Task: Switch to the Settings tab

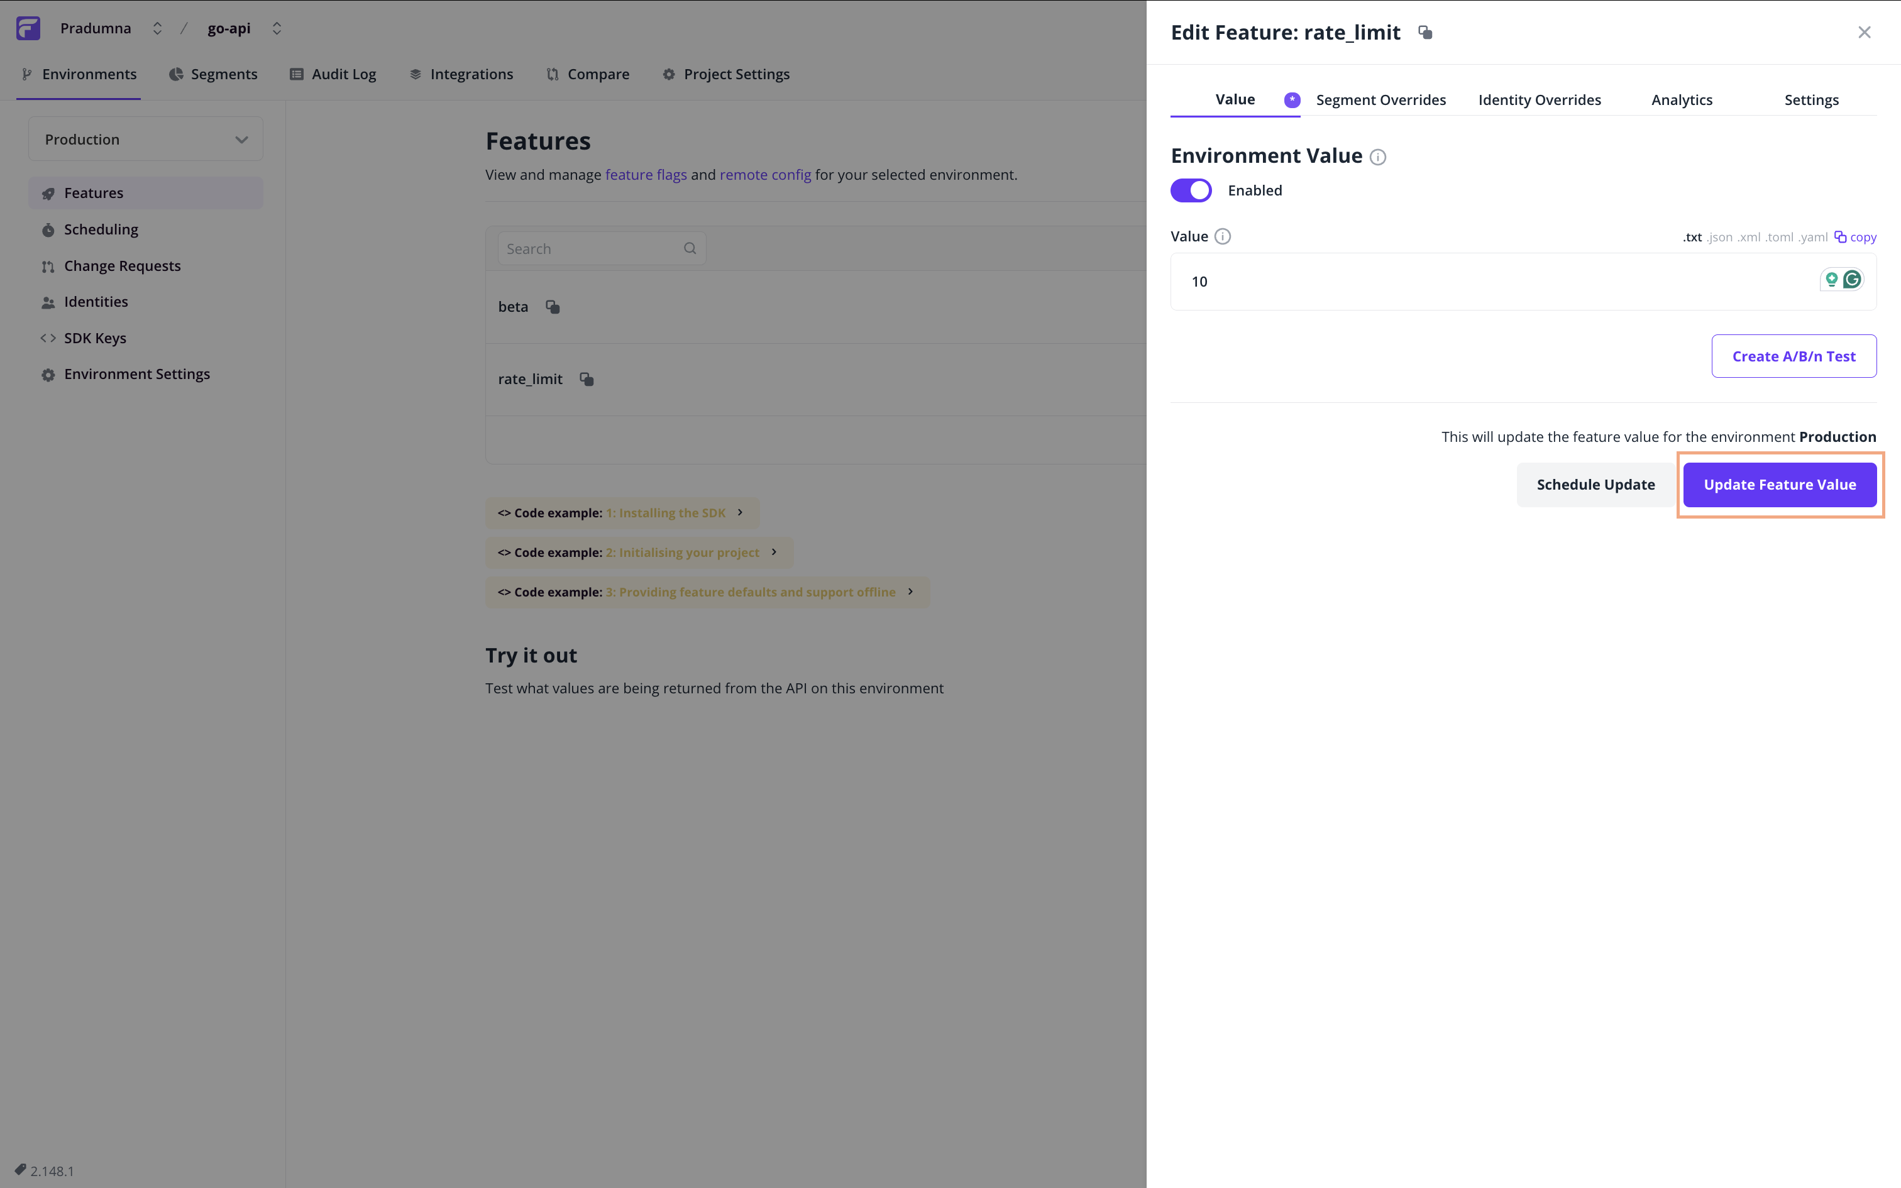Action: (x=1812, y=100)
